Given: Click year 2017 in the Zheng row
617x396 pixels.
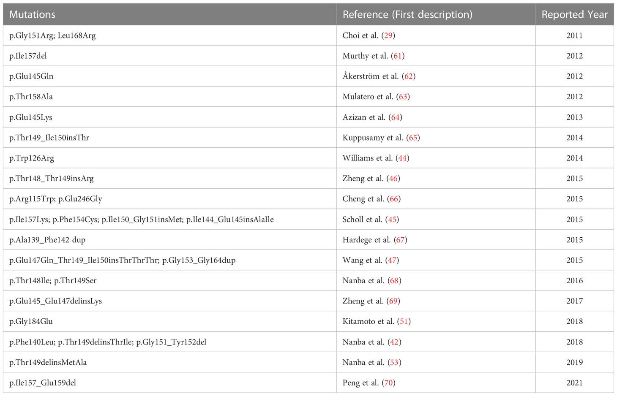Looking at the screenshot, I should (575, 301).
